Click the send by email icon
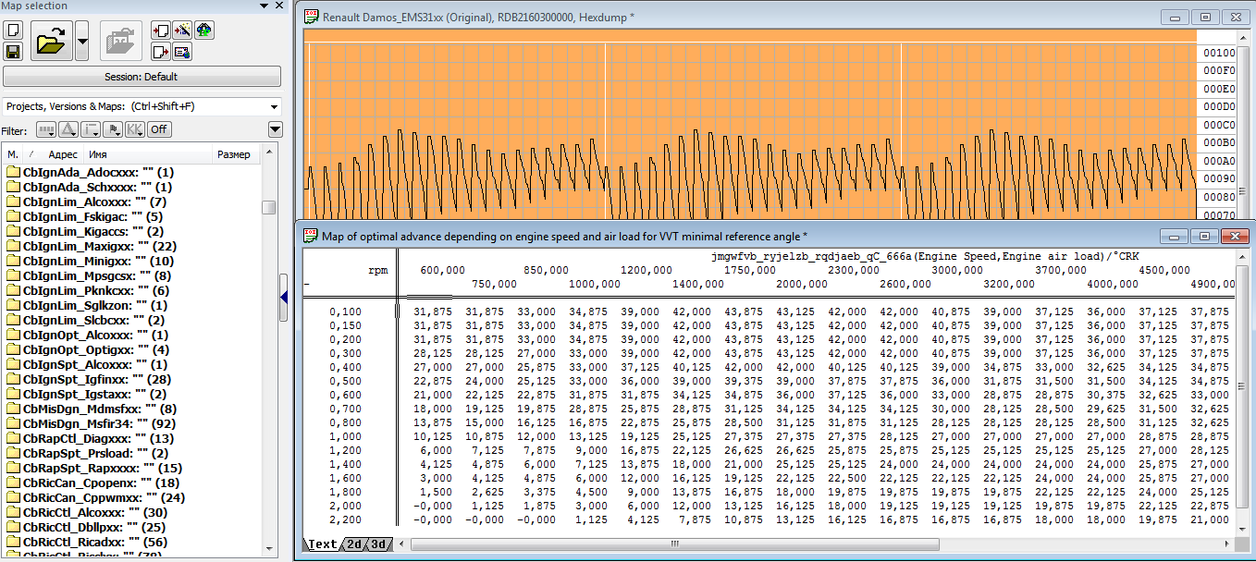The width and height of the screenshot is (1256, 562). point(182,52)
